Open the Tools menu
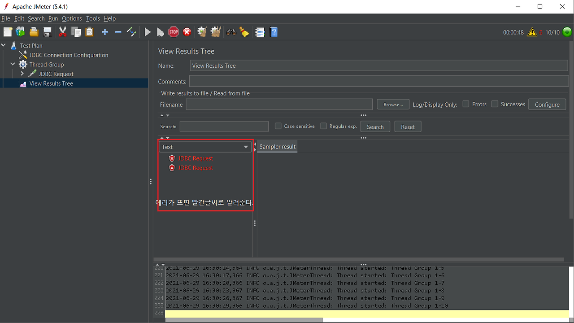574x323 pixels. pos(93,18)
